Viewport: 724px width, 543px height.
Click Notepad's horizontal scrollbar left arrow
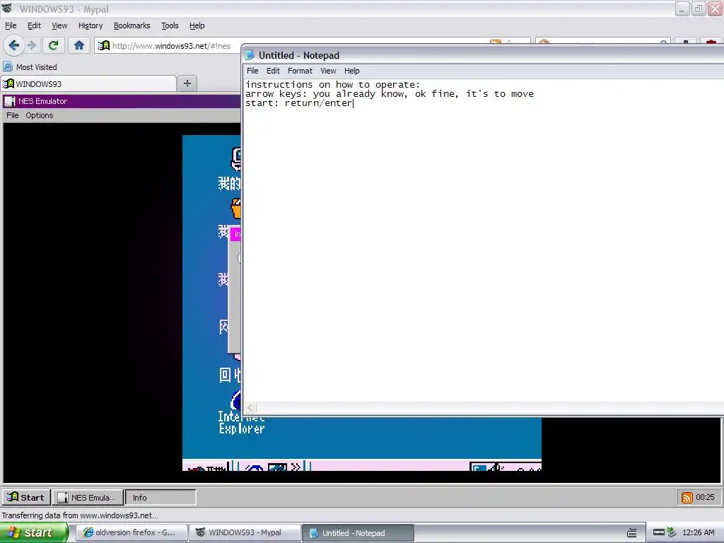click(x=250, y=408)
